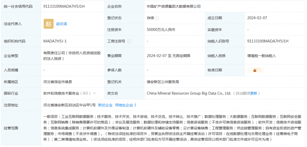Viewport: 307px width, 147px height.
Task: Click registered capital 50000万元人民币
Action: coord(161,30)
